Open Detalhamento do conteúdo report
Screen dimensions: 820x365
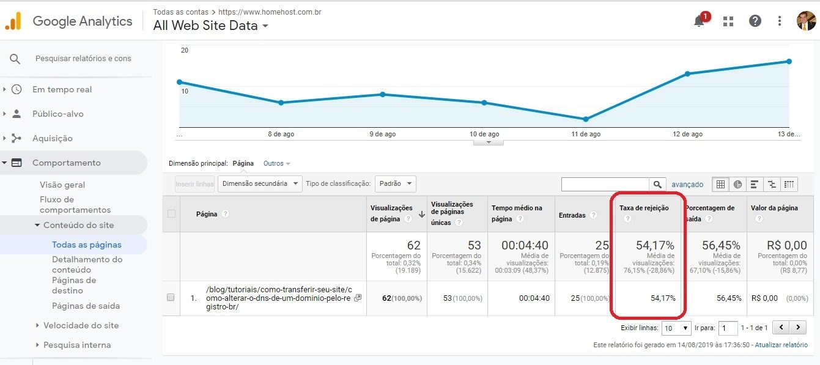(87, 264)
